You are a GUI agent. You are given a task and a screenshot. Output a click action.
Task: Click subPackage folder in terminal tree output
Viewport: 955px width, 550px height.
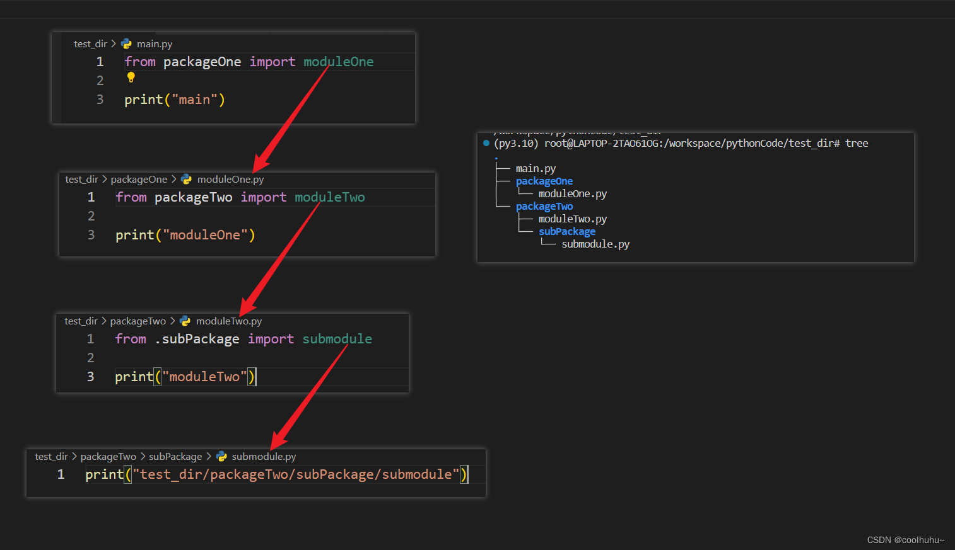click(567, 231)
